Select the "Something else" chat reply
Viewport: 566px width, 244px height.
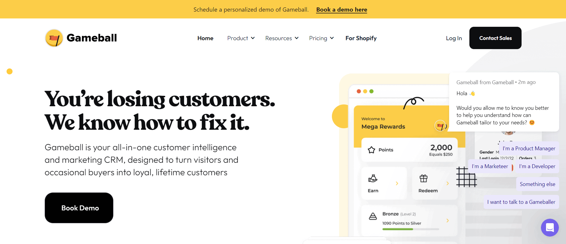click(537, 184)
